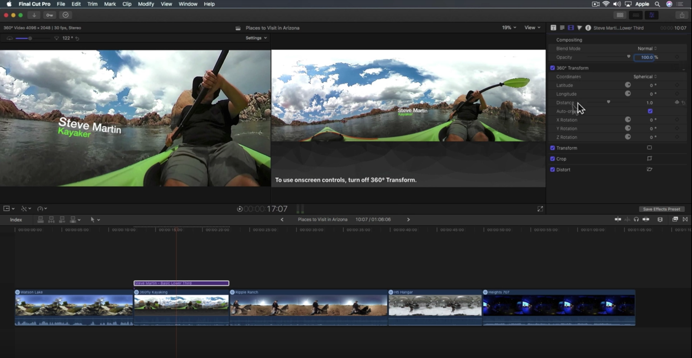Toggle the browser grid icon

[620, 15]
